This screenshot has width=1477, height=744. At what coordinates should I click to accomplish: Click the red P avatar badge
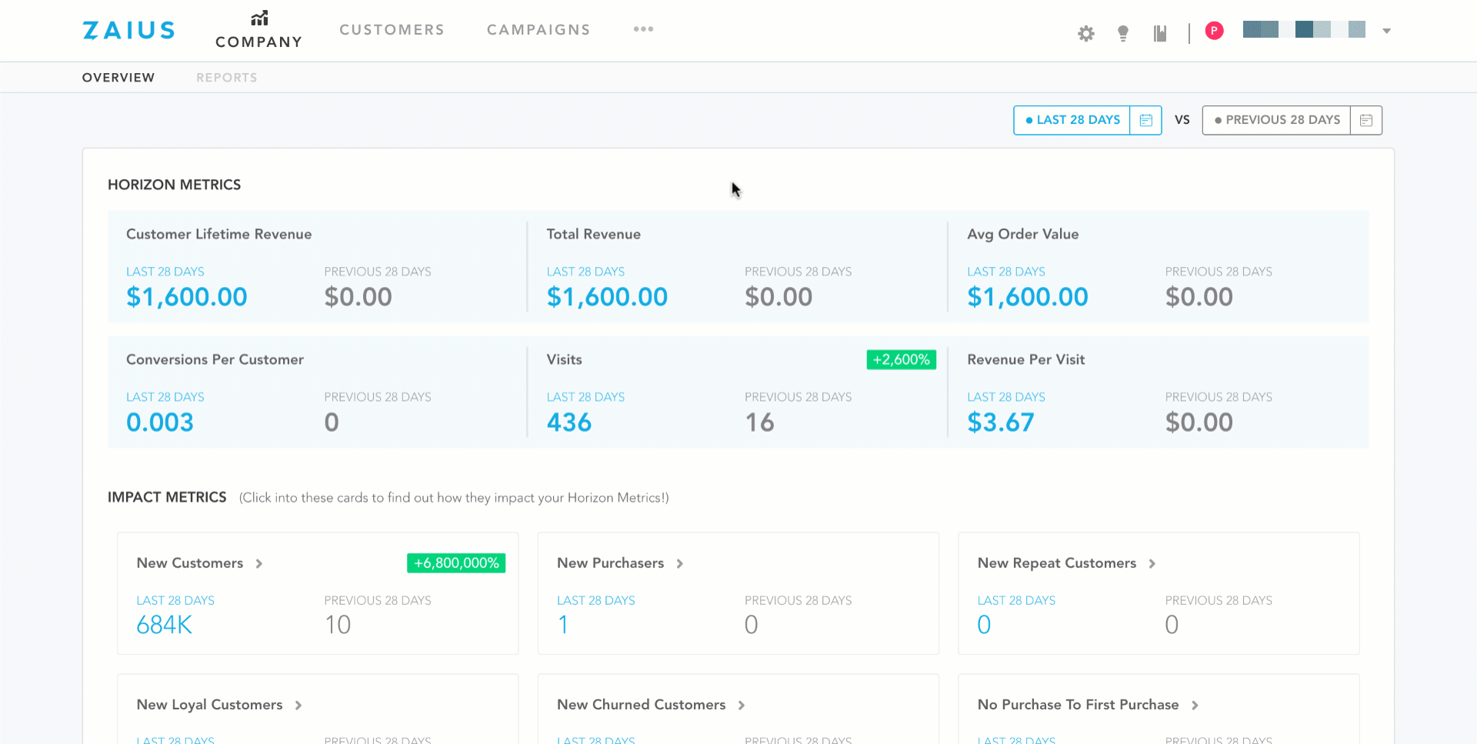pos(1214,31)
